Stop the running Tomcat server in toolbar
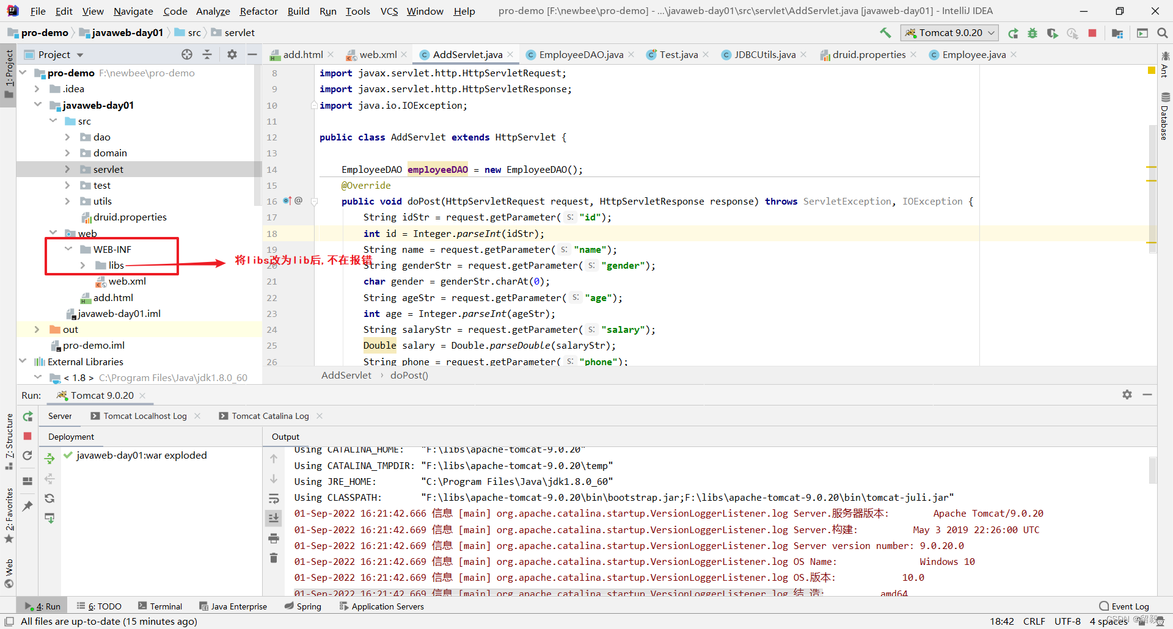 pyautogui.click(x=1092, y=33)
